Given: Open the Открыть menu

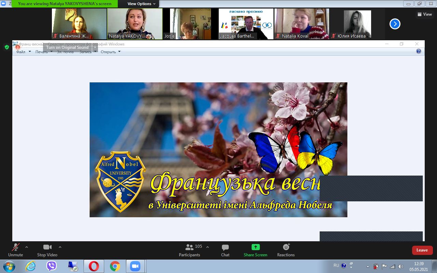Looking at the screenshot, I should pyautogui.click(x=111, y=52).
